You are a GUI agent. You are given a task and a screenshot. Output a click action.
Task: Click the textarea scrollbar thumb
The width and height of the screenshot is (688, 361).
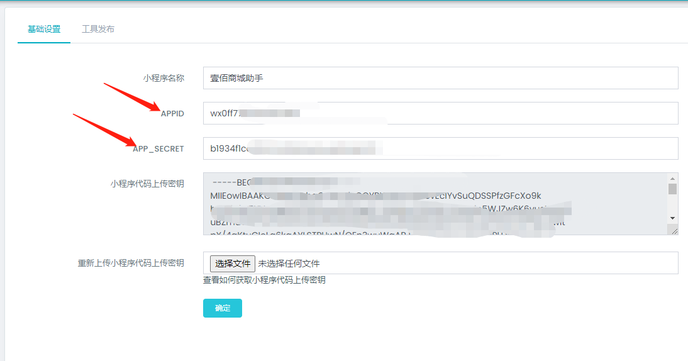[x=672, y=189]
